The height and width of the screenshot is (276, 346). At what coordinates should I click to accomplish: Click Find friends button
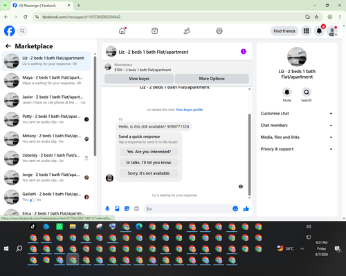(x=284, y=31)
